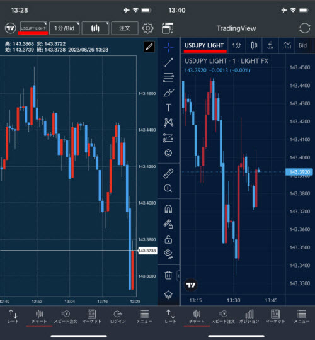Tap the USDJPY LIGHT · 1 · LIGHT FX legend title
The image size is (315, 340).
226,61
